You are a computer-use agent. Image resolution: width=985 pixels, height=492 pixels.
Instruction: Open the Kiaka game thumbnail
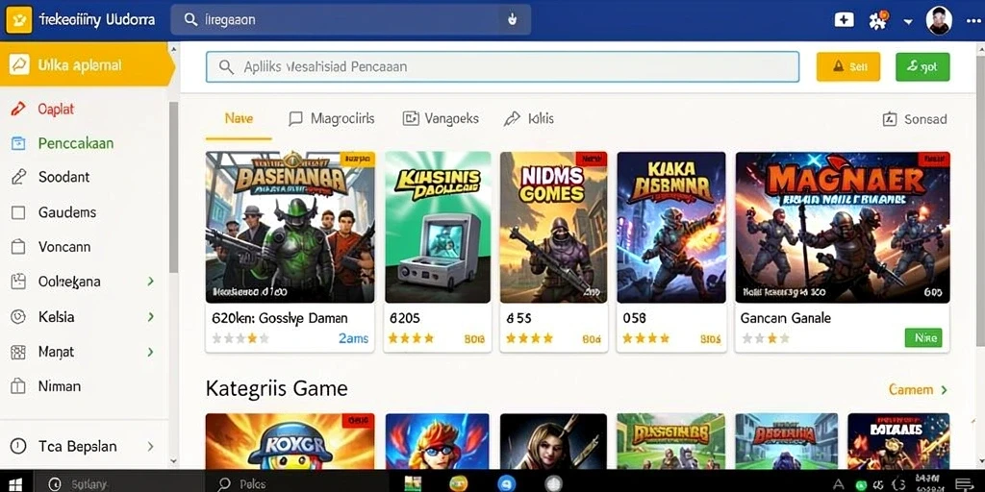click(x=670, y=227)
